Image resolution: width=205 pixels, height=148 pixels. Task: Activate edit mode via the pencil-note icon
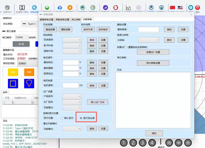(93, 8)
